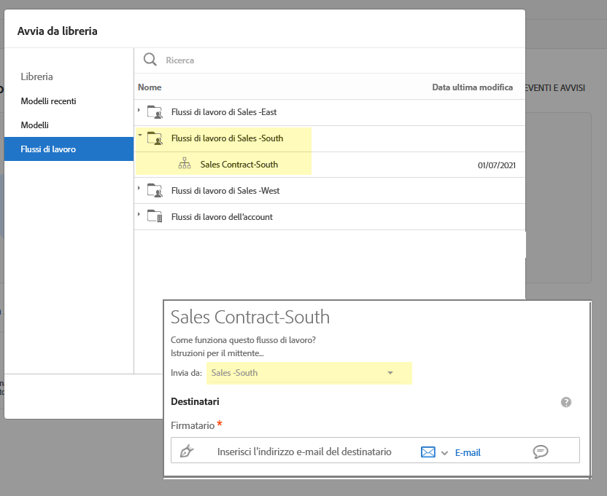Expand Flussi di lavoro dell'account folder

point(139,216)
